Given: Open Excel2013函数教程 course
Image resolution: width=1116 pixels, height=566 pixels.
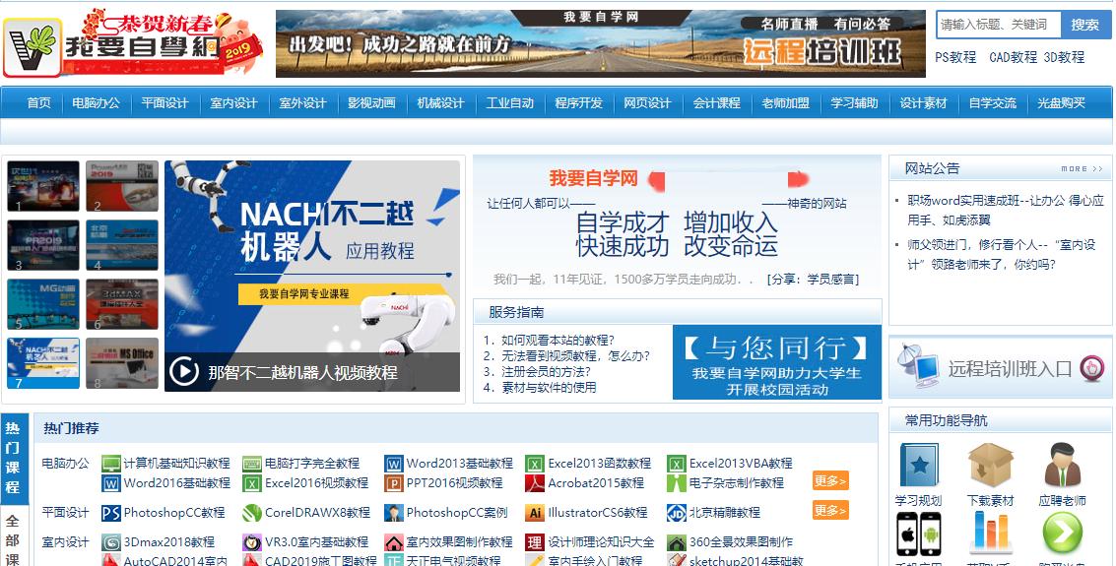Looking at the screenshot, I should tap(599, 464).
